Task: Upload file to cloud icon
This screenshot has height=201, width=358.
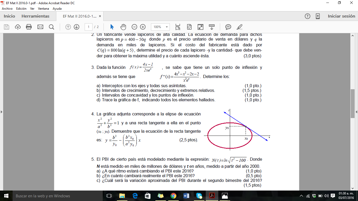Action: 18,27
